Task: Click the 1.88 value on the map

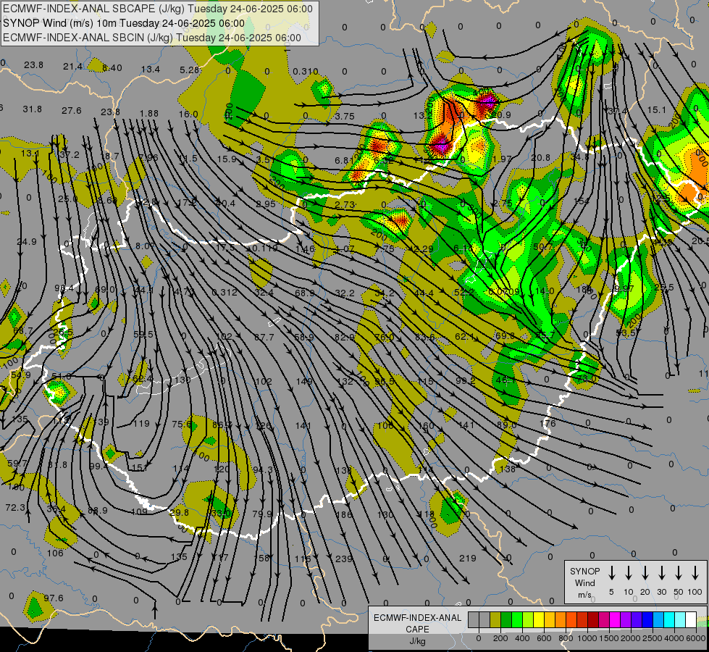Action: [x=149, y=113]
